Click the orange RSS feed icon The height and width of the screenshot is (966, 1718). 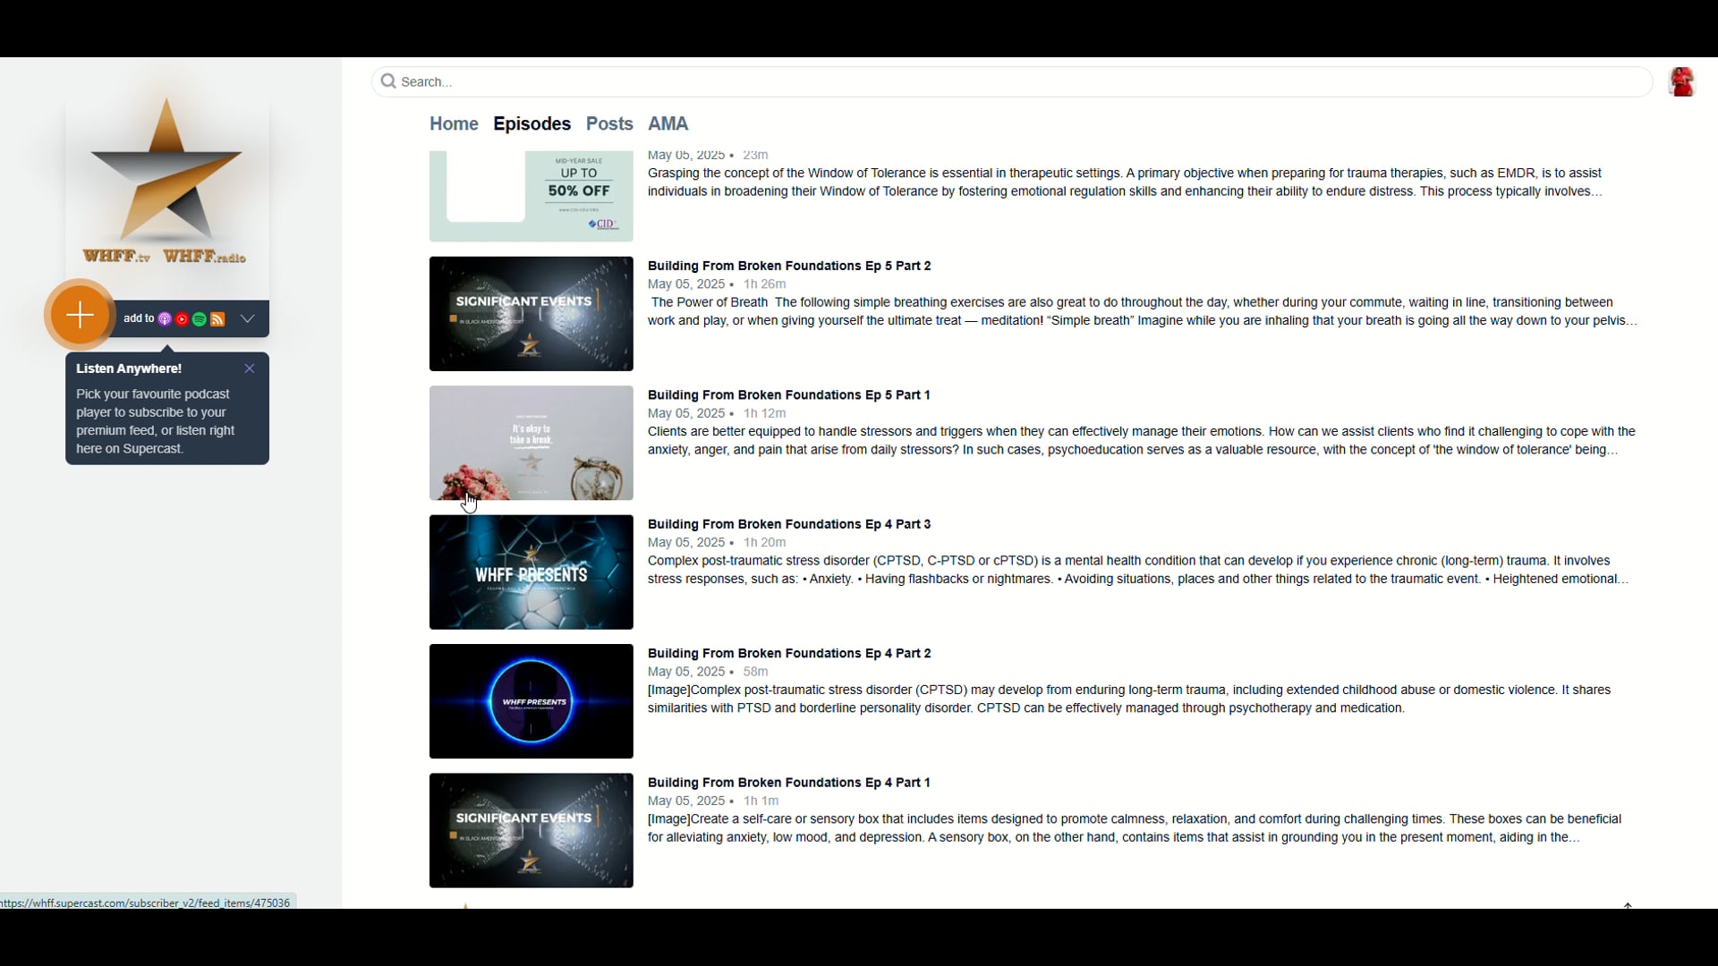(217, 319)
